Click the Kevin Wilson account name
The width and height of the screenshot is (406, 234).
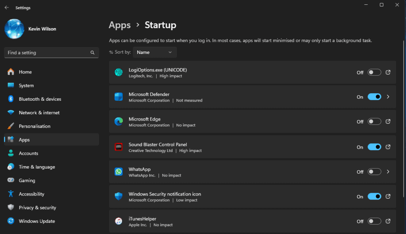[x=42, y=29]
